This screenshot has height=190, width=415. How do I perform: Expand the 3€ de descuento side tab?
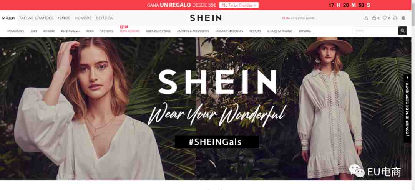click(407, 108)
